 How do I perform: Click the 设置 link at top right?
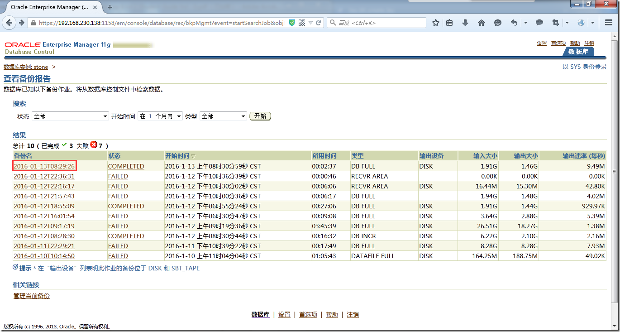pos(542,43)
